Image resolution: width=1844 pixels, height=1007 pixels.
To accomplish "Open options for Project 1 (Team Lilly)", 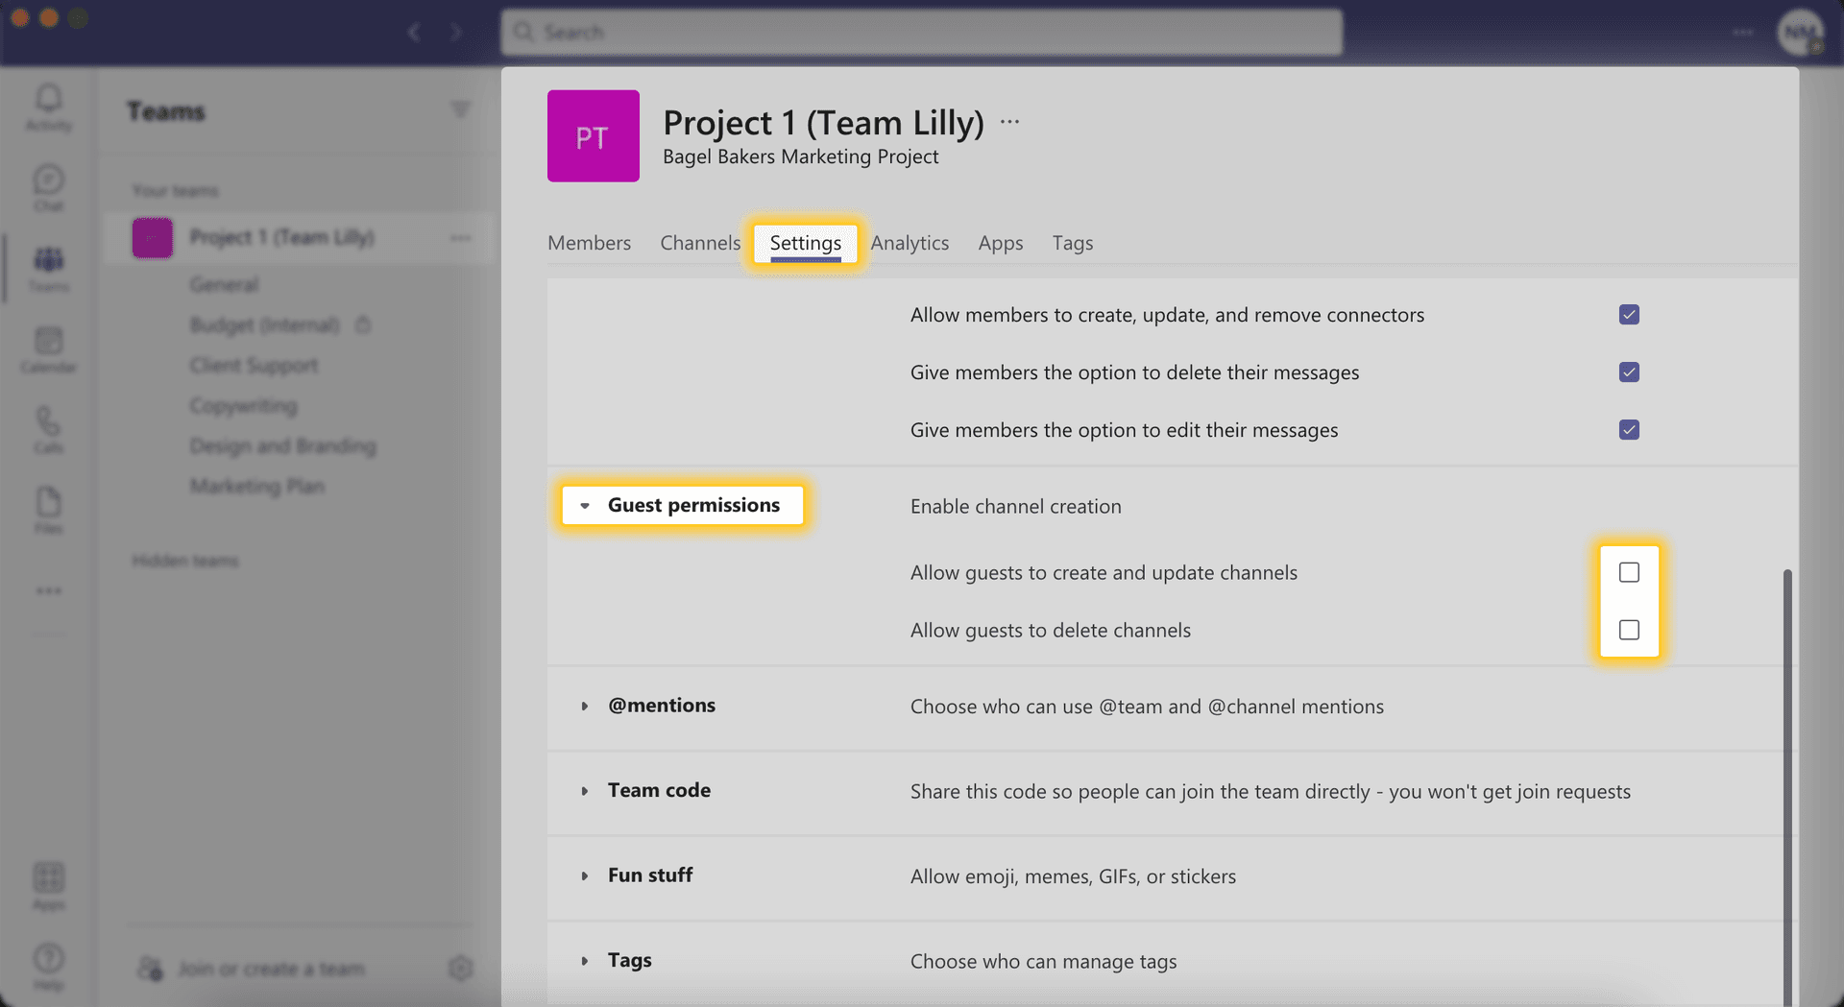I will point(461,238).
